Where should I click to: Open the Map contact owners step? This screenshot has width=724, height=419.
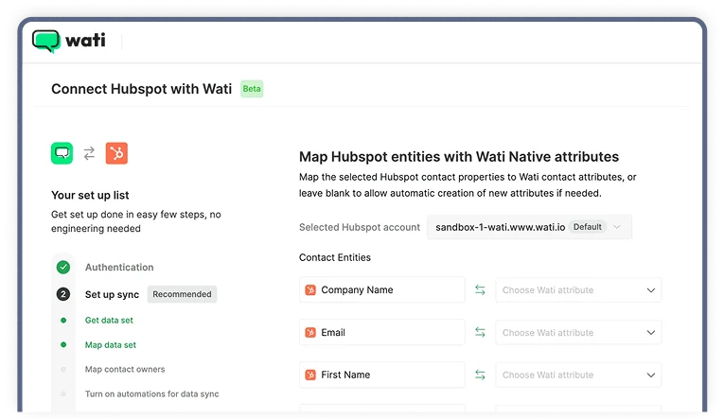pos(124,370)
